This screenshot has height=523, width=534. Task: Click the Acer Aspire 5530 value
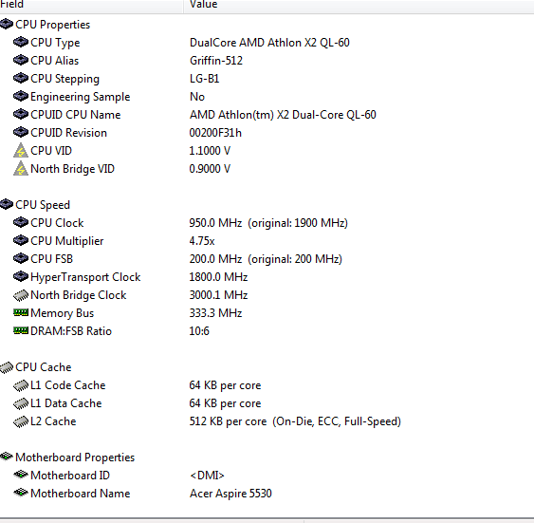click(230, 494)
